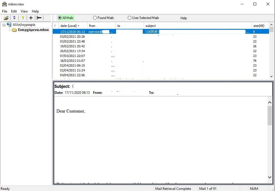
Task: Select the All Mails radio button
Action: [x=60, y=18]
